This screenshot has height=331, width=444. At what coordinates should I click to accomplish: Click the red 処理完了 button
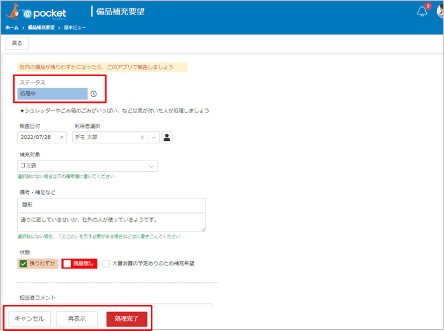click(127, 319)
